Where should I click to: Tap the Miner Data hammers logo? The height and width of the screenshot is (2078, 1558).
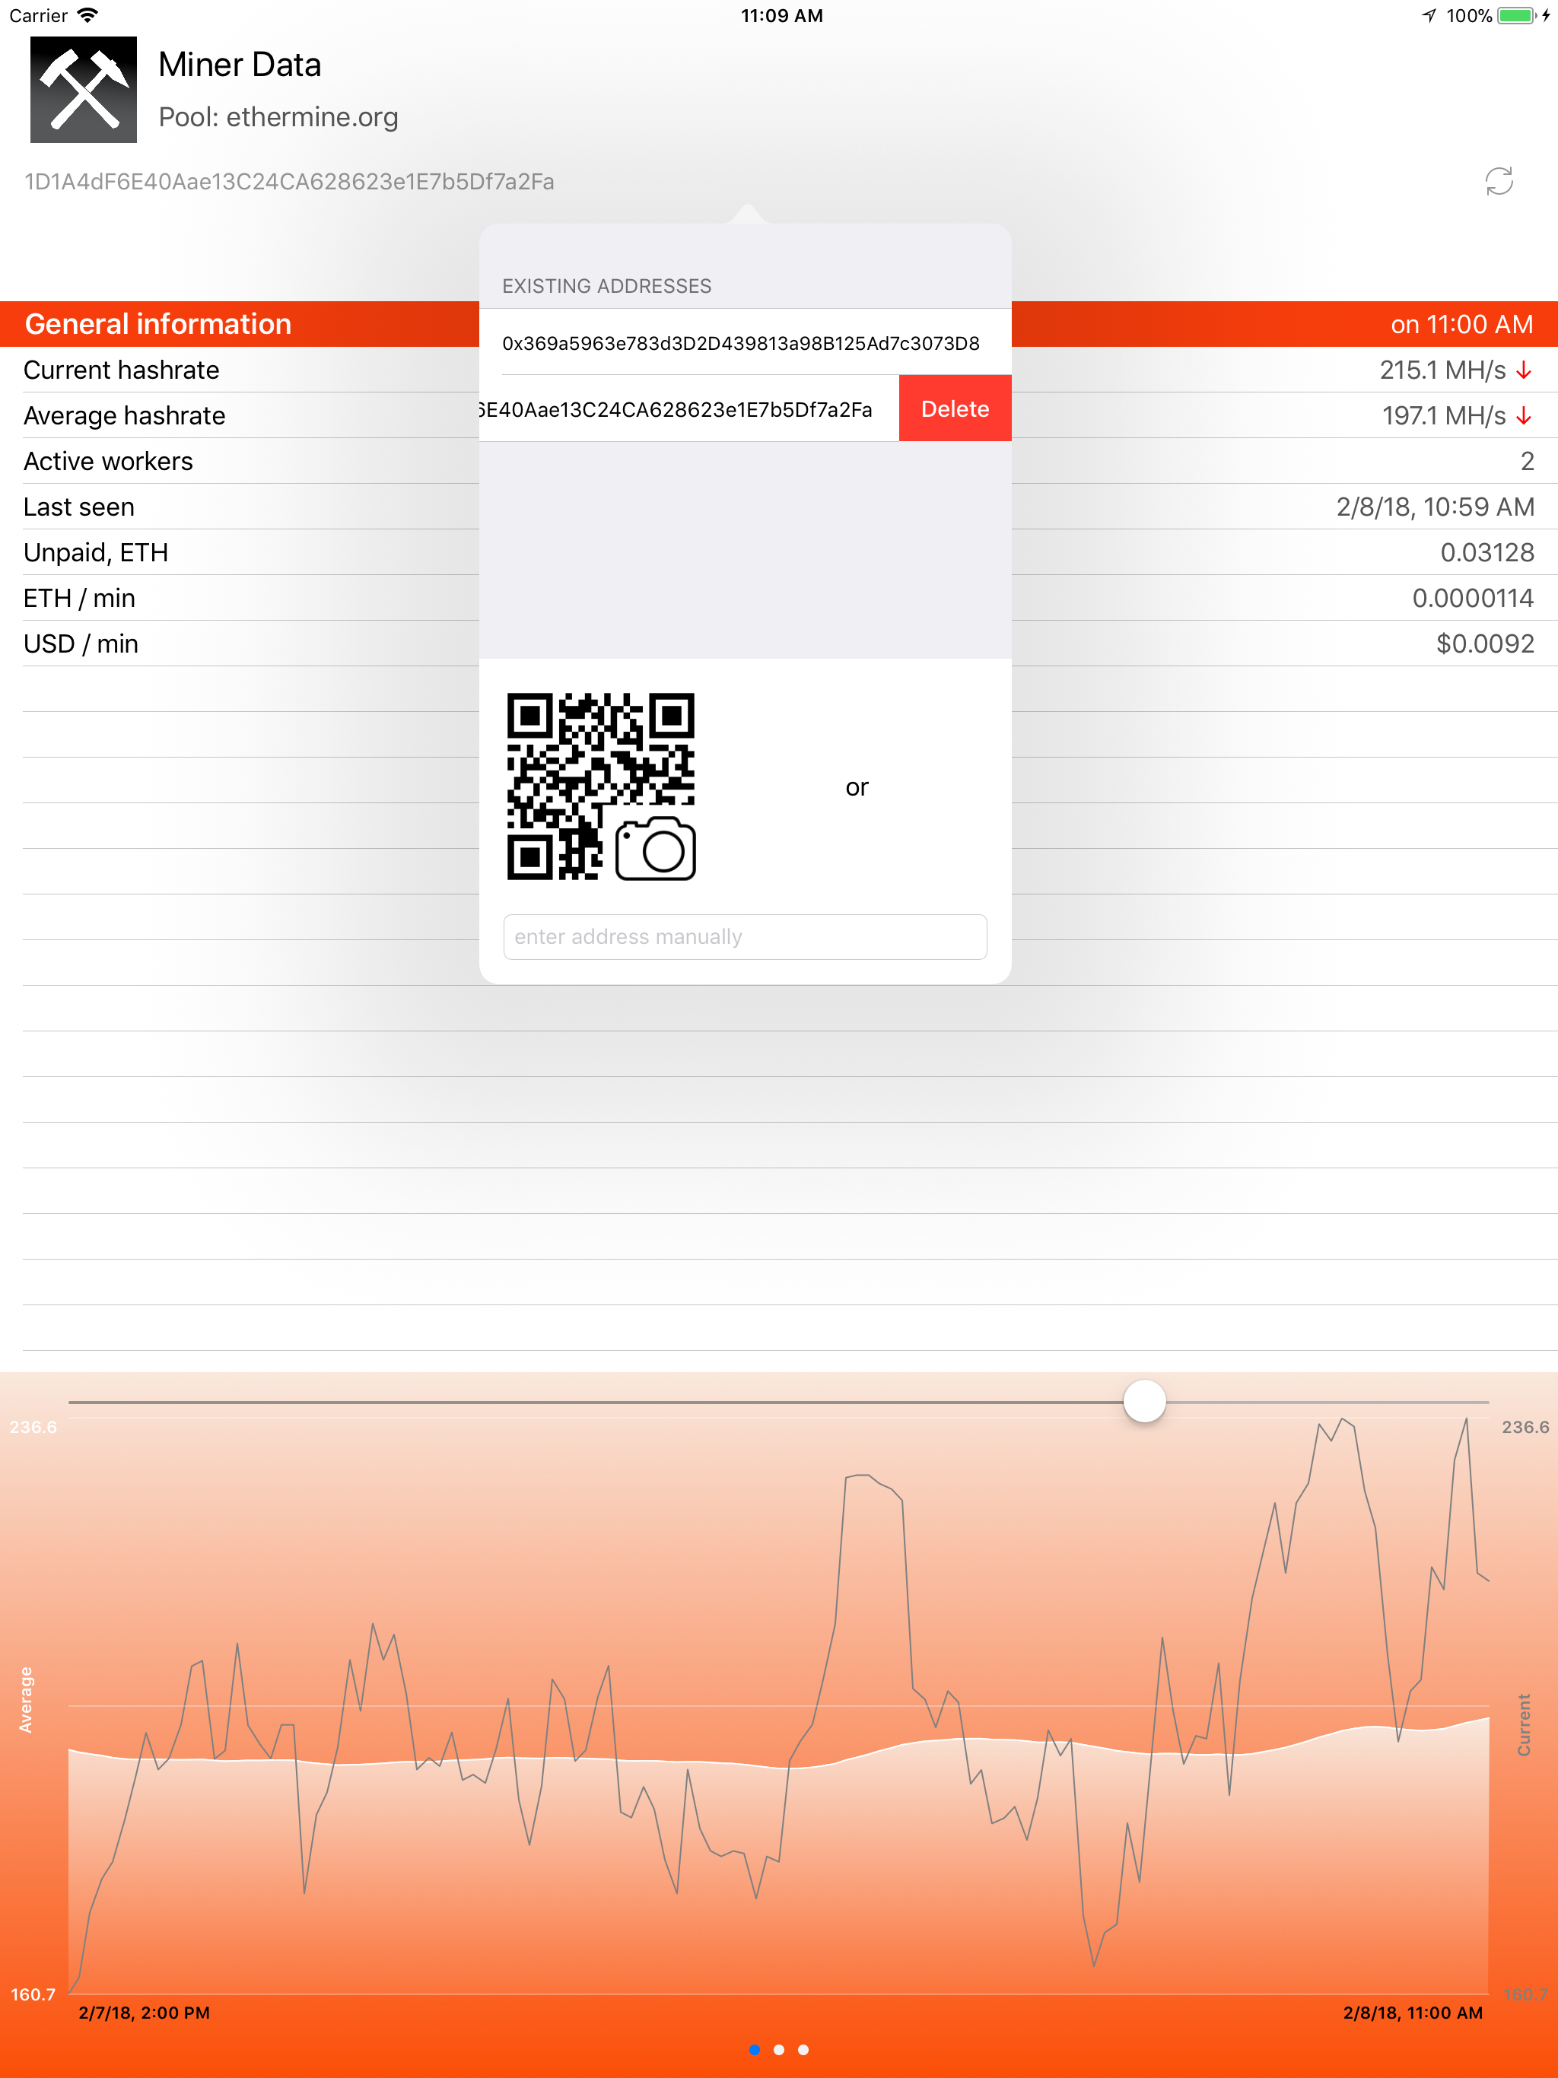pyautogui.click(x=83, y=89)
